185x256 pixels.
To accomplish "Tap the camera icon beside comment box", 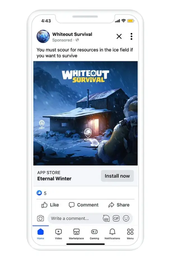I will [40, 218].
